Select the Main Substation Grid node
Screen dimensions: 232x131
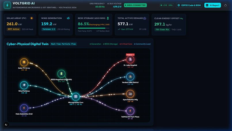click(24, 108)
